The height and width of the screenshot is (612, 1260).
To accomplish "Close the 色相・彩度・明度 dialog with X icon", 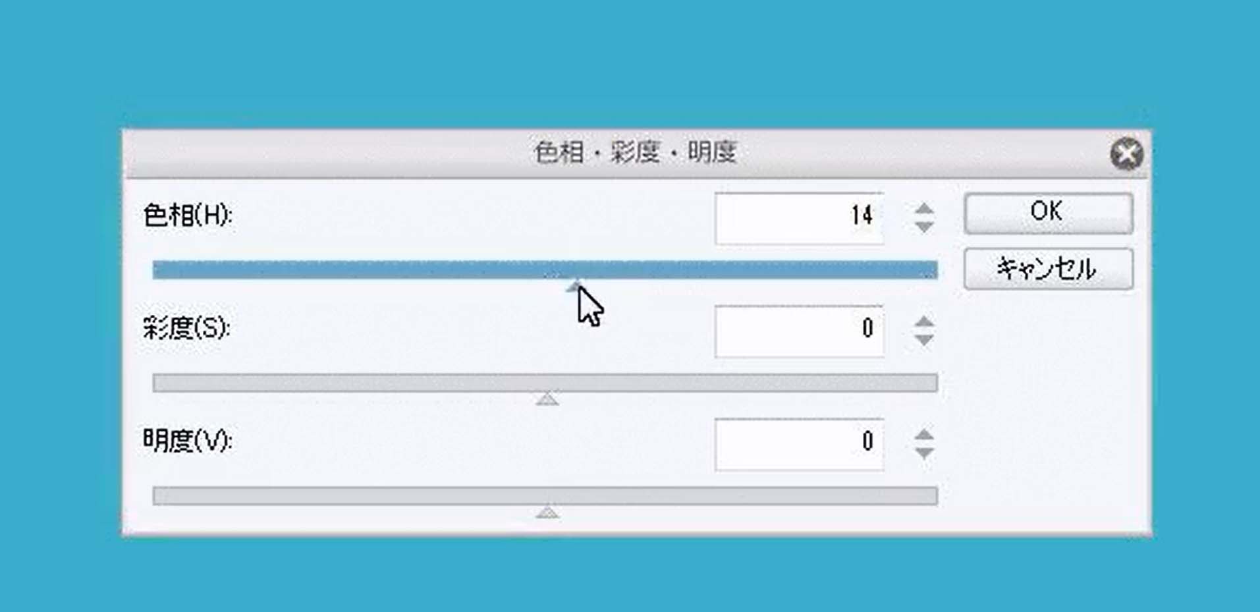I will [x=1126, y=154].
